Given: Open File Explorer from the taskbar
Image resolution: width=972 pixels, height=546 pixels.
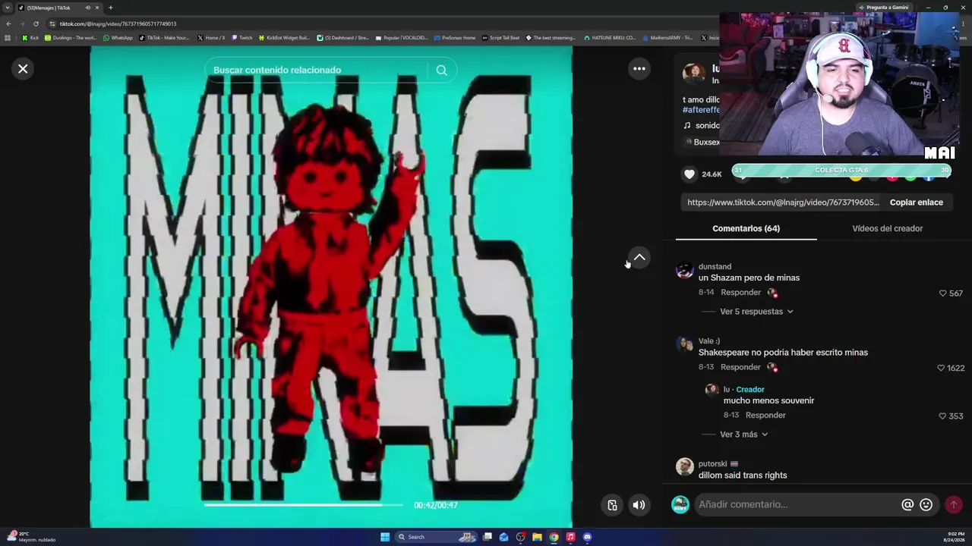Looking at the screenshot, I should [537, 537].
